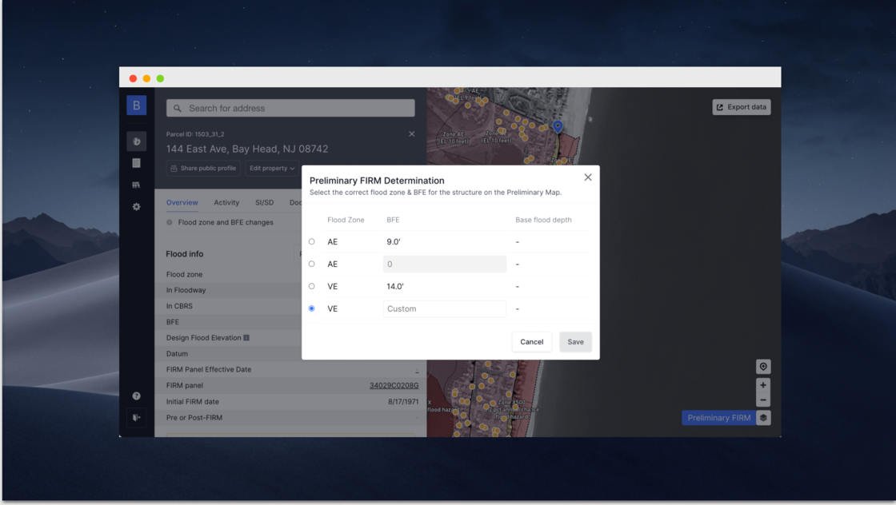896x505 pixels.
Task: Click the Export data button
Action: (742, 107)
